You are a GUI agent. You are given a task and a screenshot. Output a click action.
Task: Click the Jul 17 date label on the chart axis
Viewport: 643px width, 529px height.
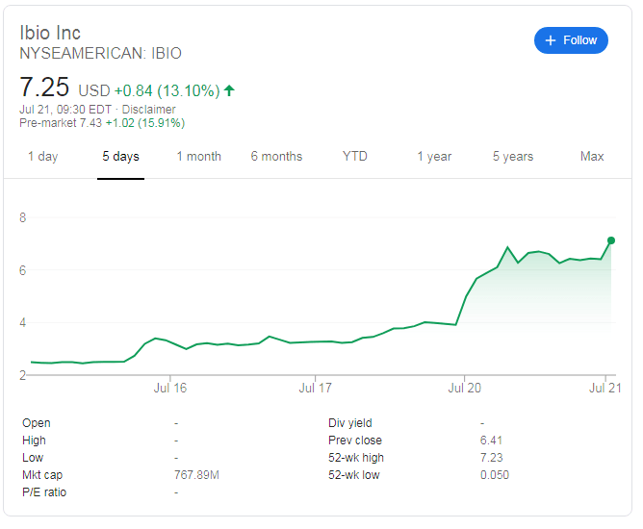click(x=316, y=388)
